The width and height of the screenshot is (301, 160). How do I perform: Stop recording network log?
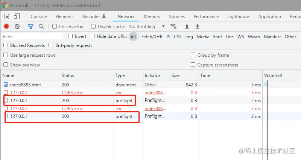6,27
